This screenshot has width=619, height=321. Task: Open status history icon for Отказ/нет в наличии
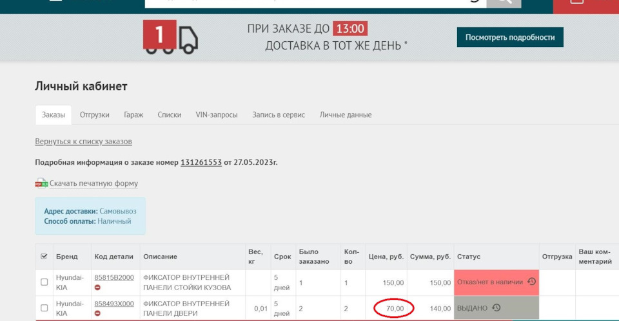click(x=531, y=281)
